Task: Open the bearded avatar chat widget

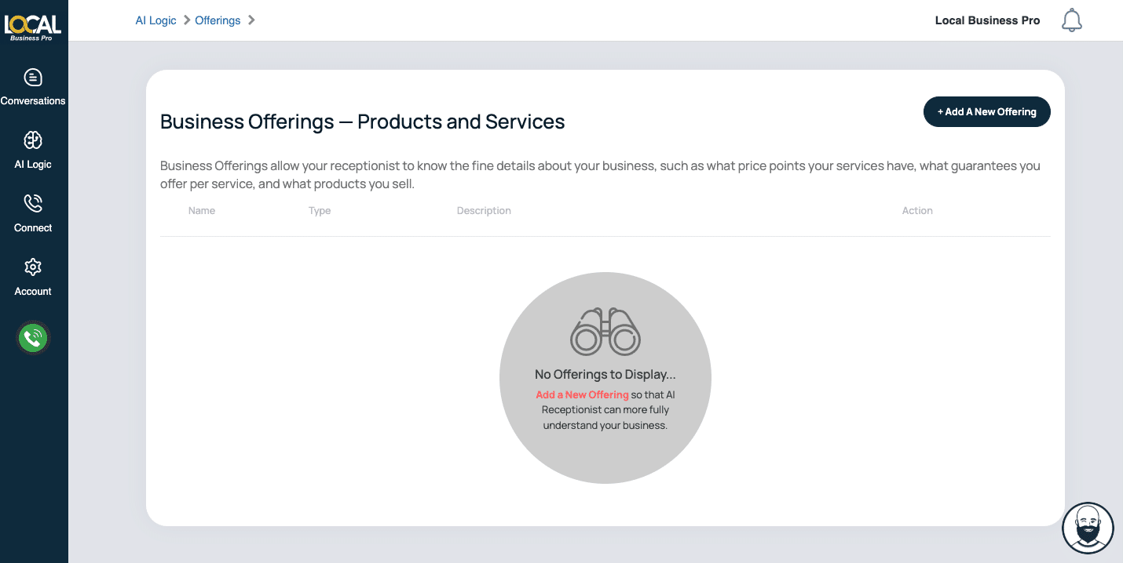Action: (x=1088, y=528)
